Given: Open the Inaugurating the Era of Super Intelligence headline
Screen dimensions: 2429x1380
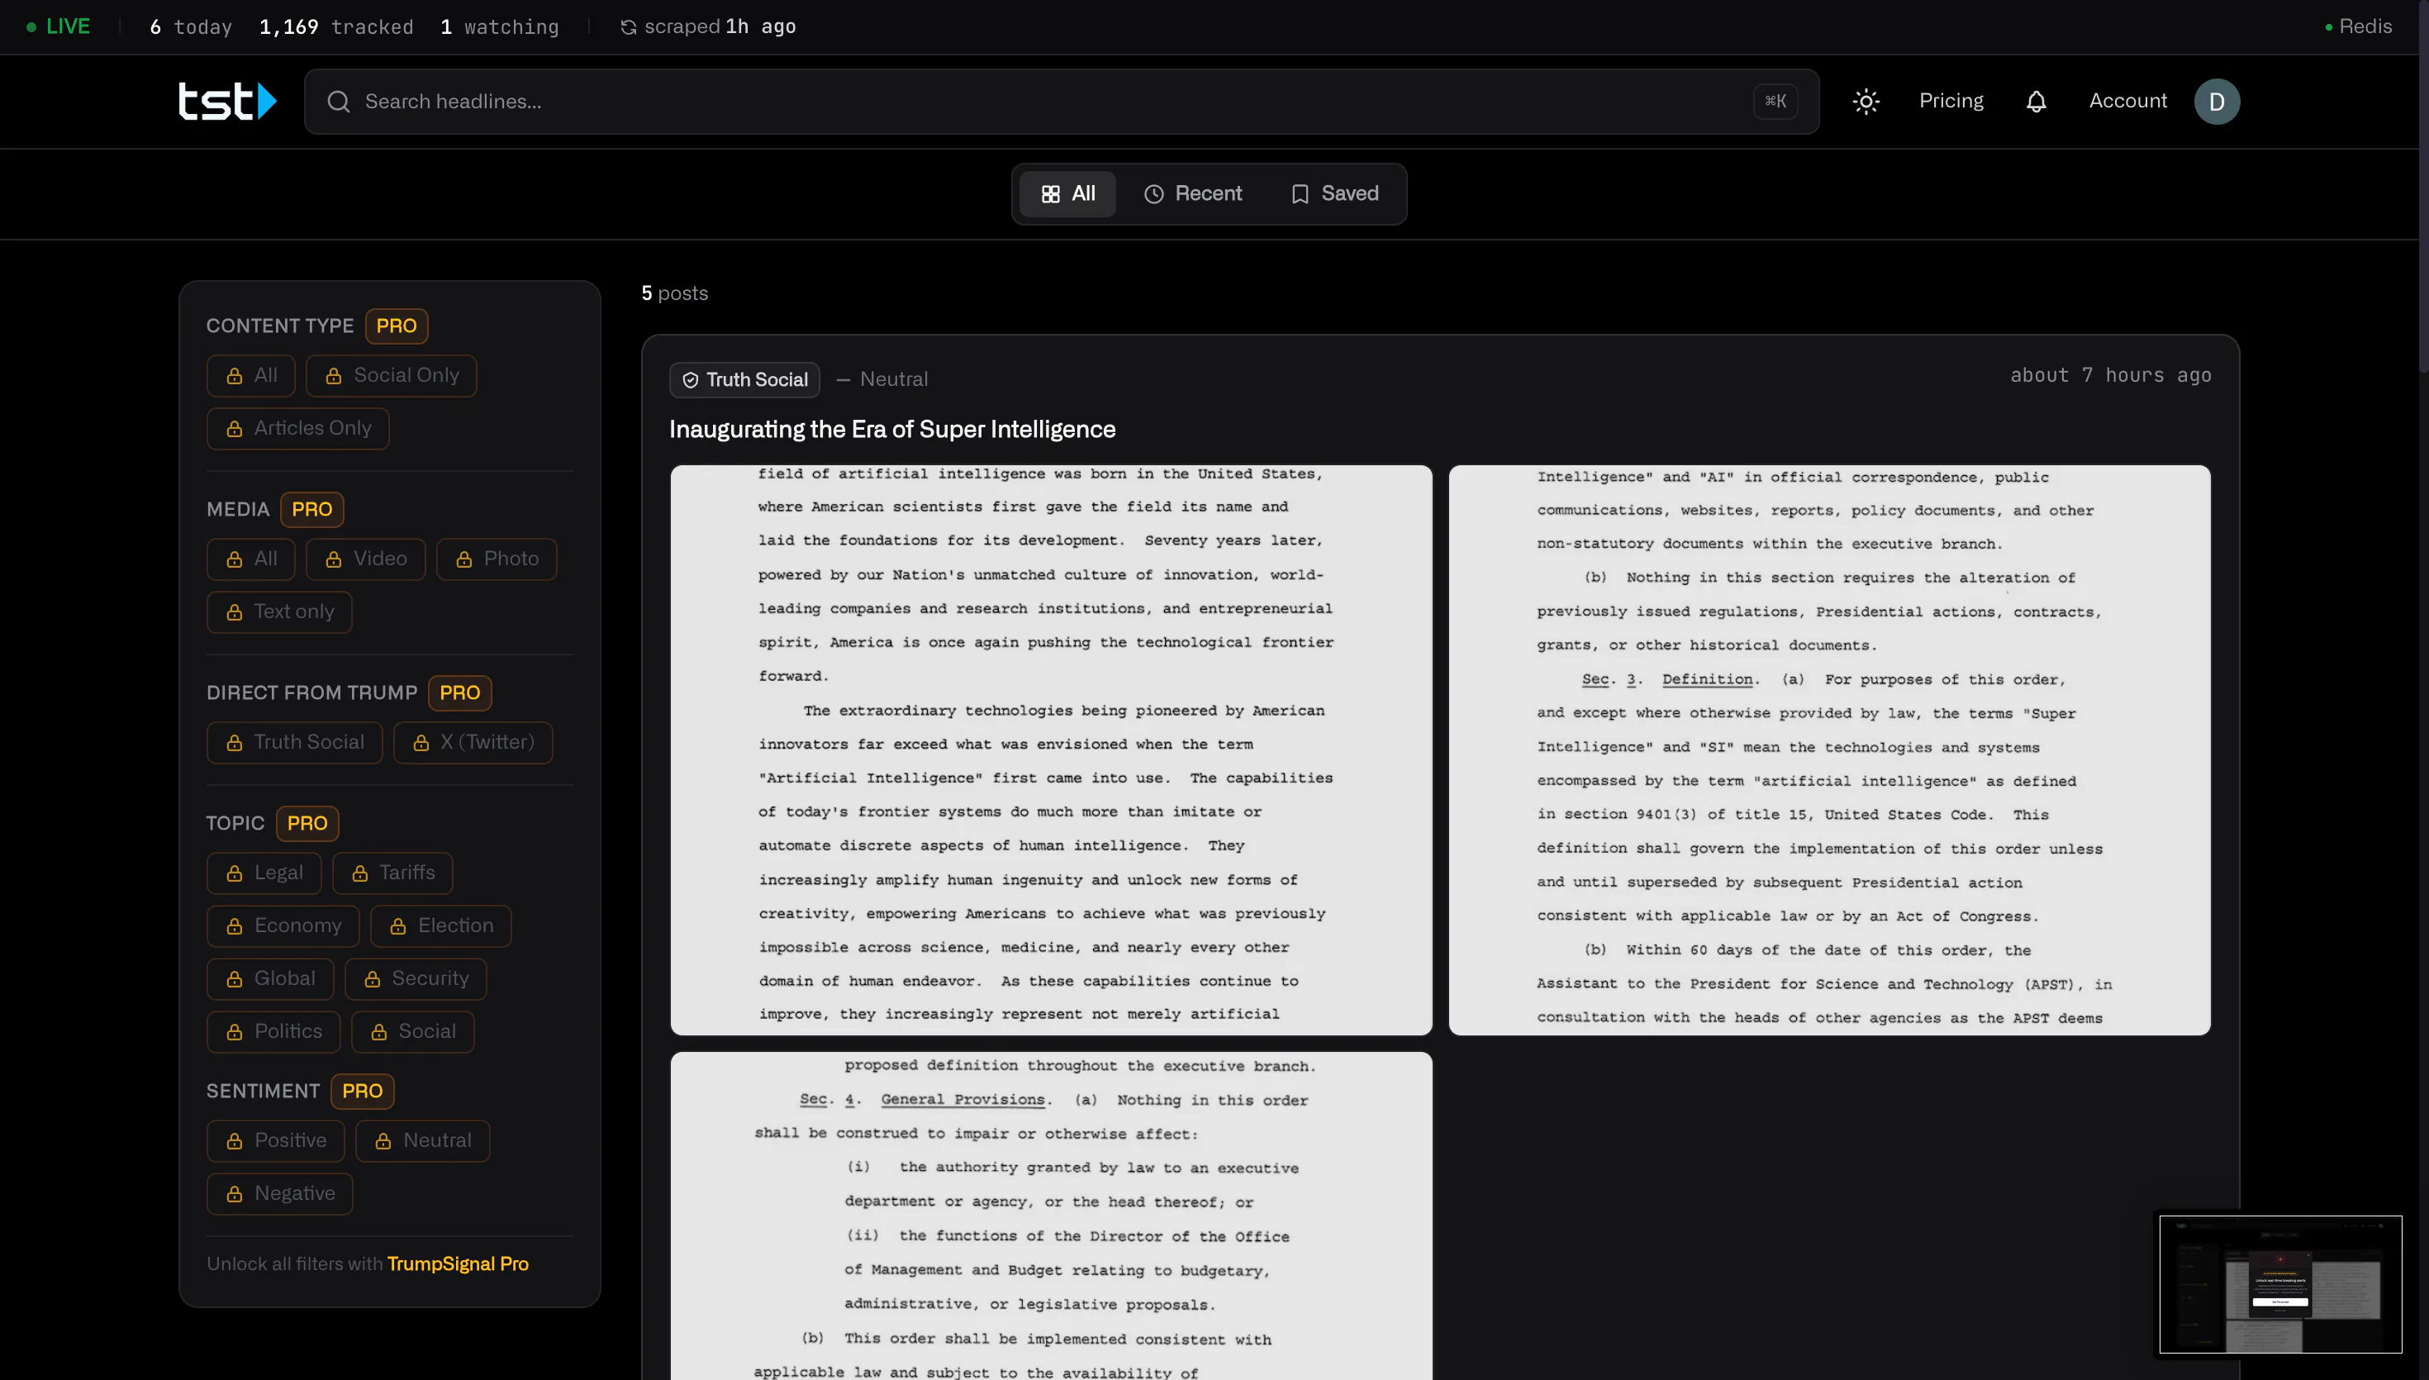Looking at the screenshot, I should click(x=892, y=431).
